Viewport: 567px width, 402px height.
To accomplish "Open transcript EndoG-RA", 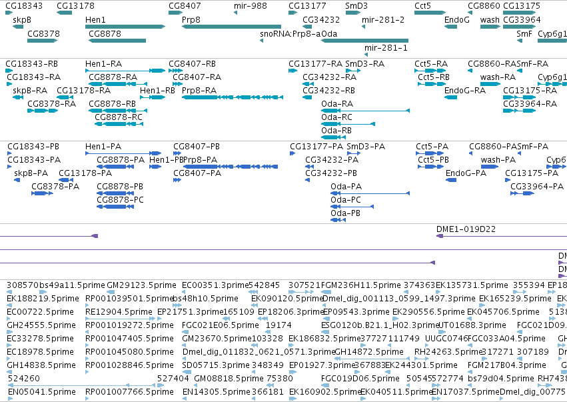I will pos(465,91).
